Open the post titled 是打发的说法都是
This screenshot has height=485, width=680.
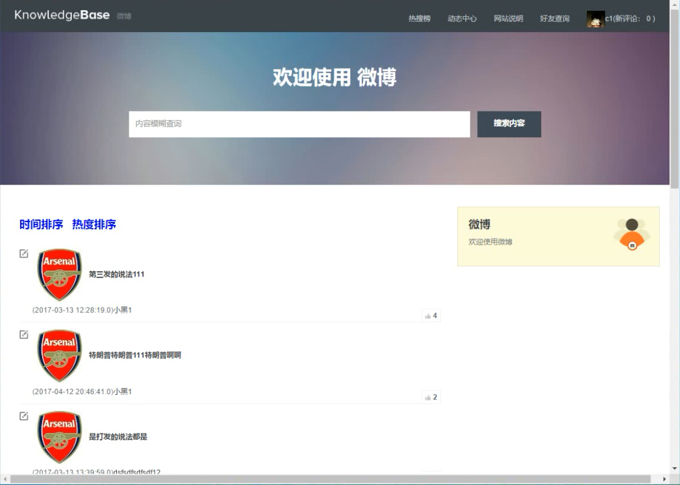(x=118, y=437)
